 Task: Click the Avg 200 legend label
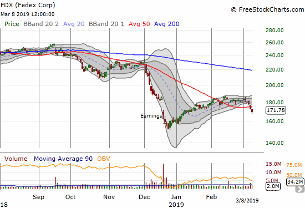coord(166,24)
